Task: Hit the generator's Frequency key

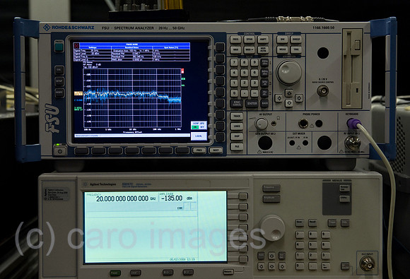Action: tap(271, 188)
